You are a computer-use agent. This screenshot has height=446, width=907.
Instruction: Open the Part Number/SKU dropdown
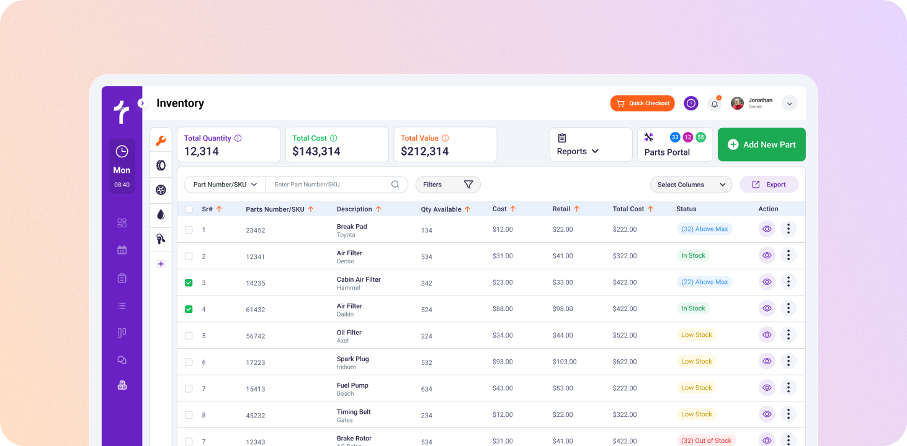coord(225,185)
